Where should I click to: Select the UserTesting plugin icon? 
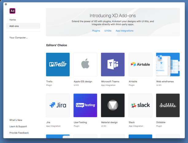click(x=85, y=105)
